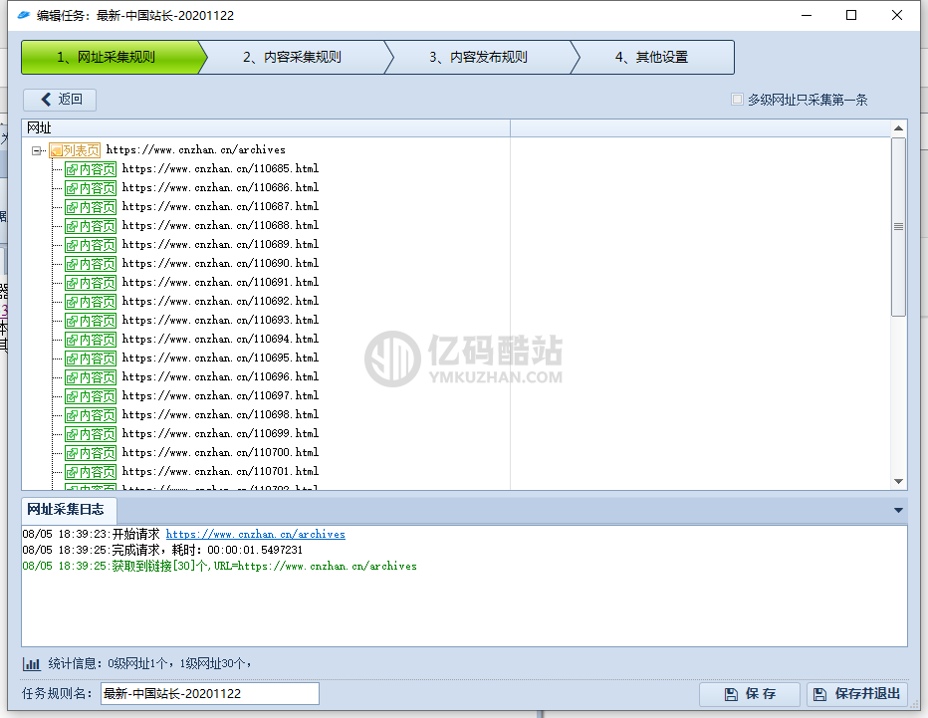Image resolution: width=928 pixels, height=718 pixels.
Task: Select URL row 110701.html
Action: click(221, 472)
